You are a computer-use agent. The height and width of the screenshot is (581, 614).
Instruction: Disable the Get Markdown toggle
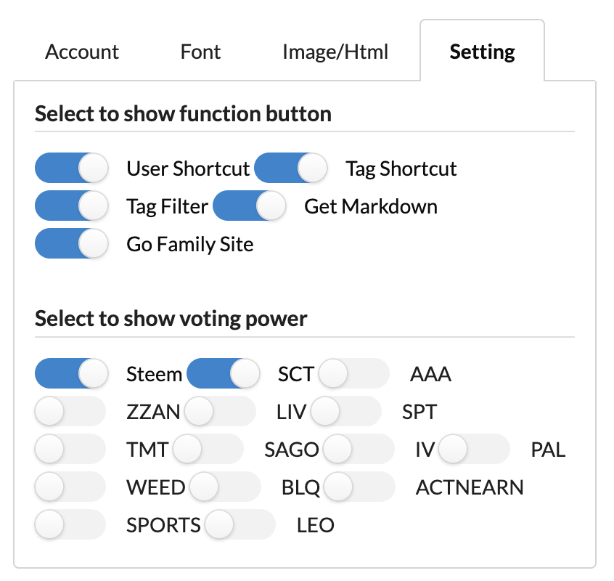click(249, 206)
